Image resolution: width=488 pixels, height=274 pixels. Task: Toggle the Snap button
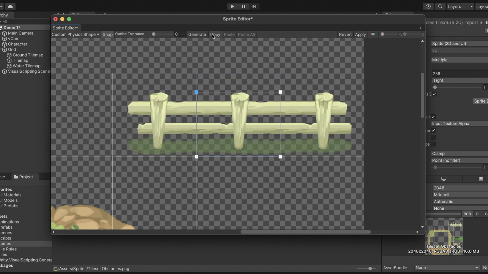click(108, 35)
